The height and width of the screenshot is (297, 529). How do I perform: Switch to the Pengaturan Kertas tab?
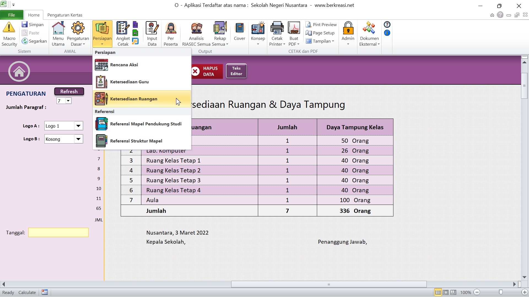coord(65,15)
